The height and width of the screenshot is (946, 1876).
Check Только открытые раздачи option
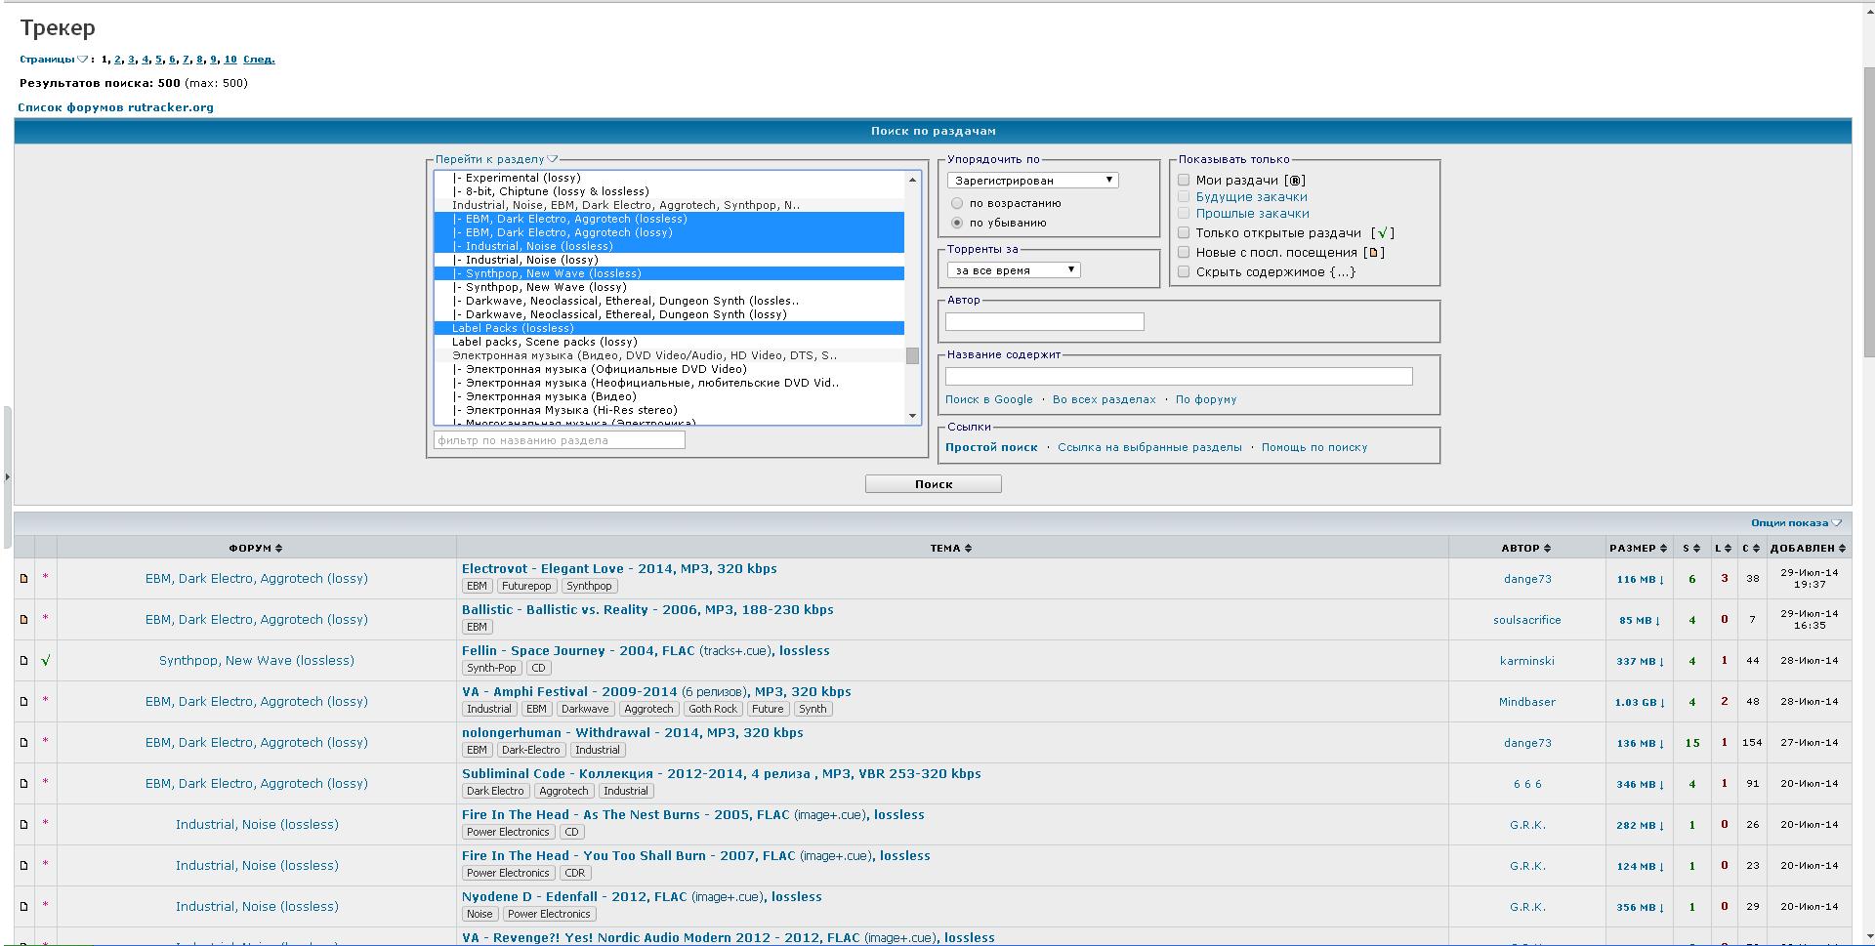pyautogui.click(x=1184, y=232)
